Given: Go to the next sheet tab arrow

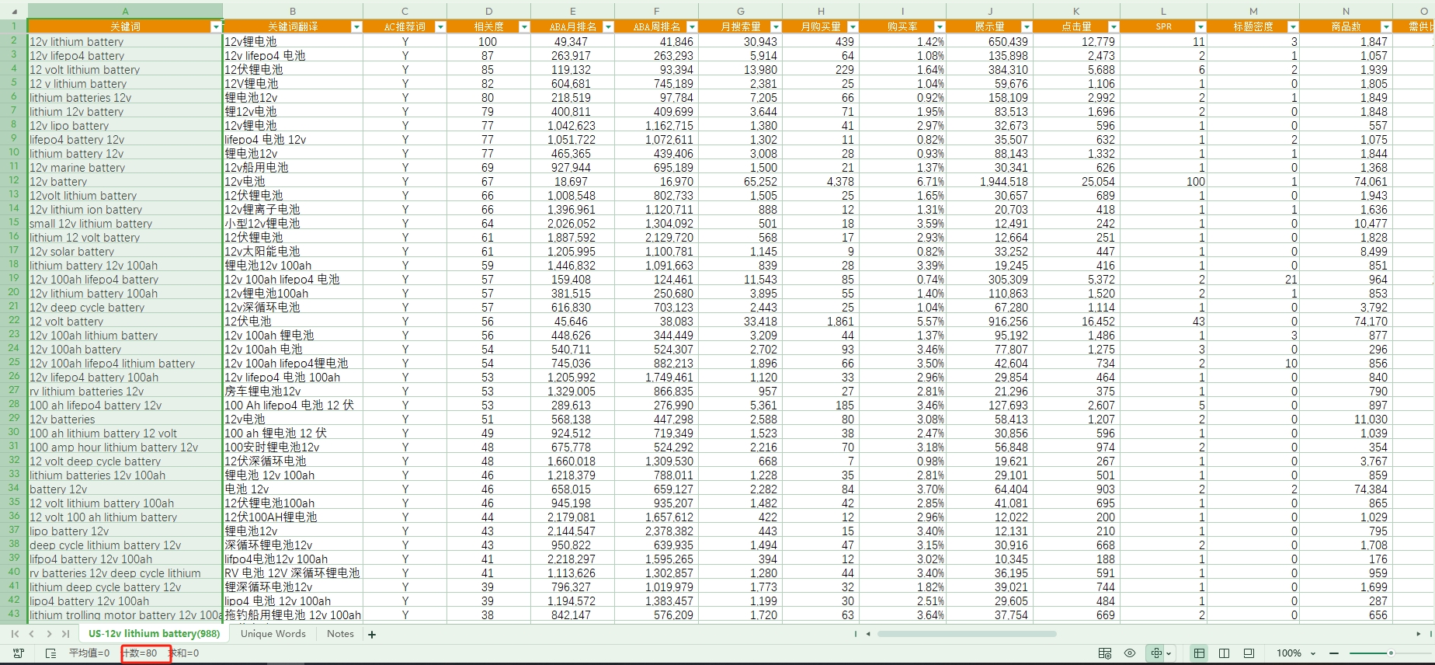Looking at the screenshot, I should click(x=48, y=634).
